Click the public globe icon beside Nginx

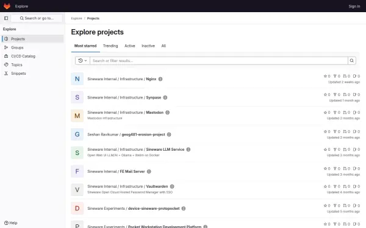pos(160,79)
